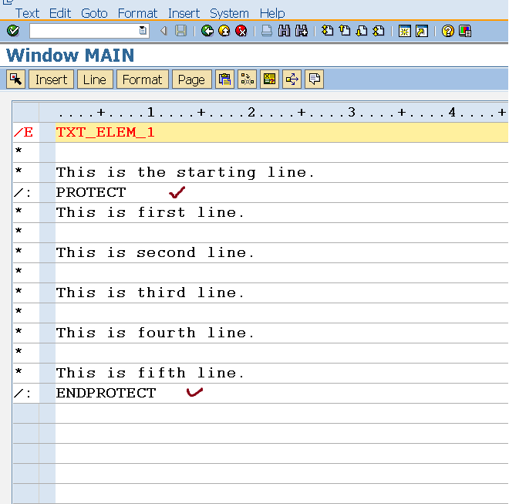Click the Insert button in editor toolbar
The width and height of the screenshot is (509, 504).
point(52,79)
